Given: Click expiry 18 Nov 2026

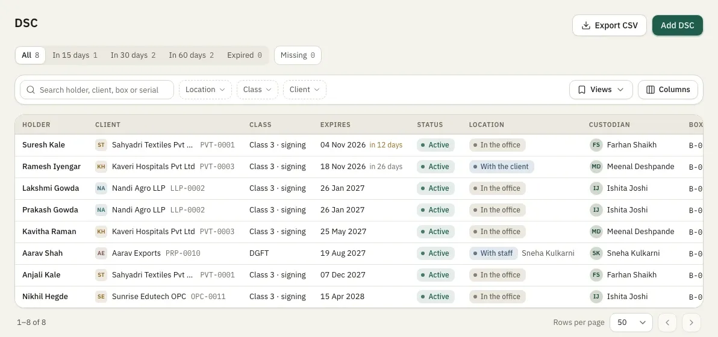Looking at the screenshot, I should [343, 167].
